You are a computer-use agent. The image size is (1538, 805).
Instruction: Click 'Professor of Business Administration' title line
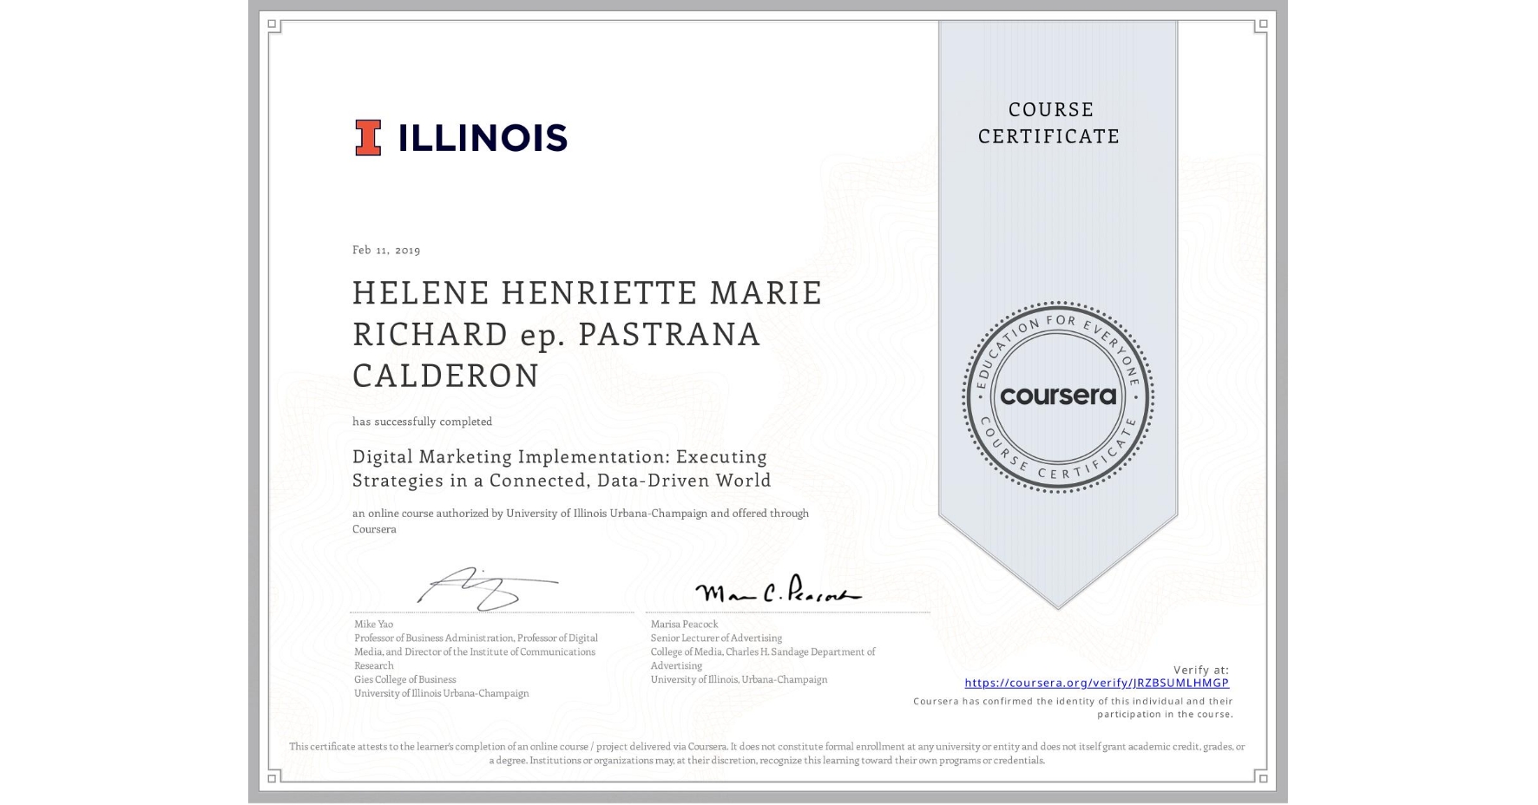tap(476, 638)
